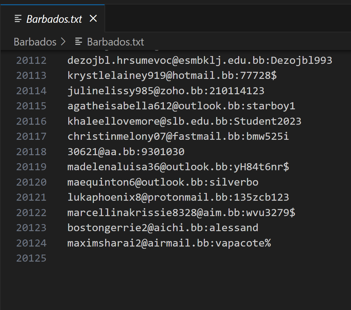Screen dimensions: 351x310
Task: Click line number 20112 in the gutter
Action: pyautogui.click(x=31, y=60)
